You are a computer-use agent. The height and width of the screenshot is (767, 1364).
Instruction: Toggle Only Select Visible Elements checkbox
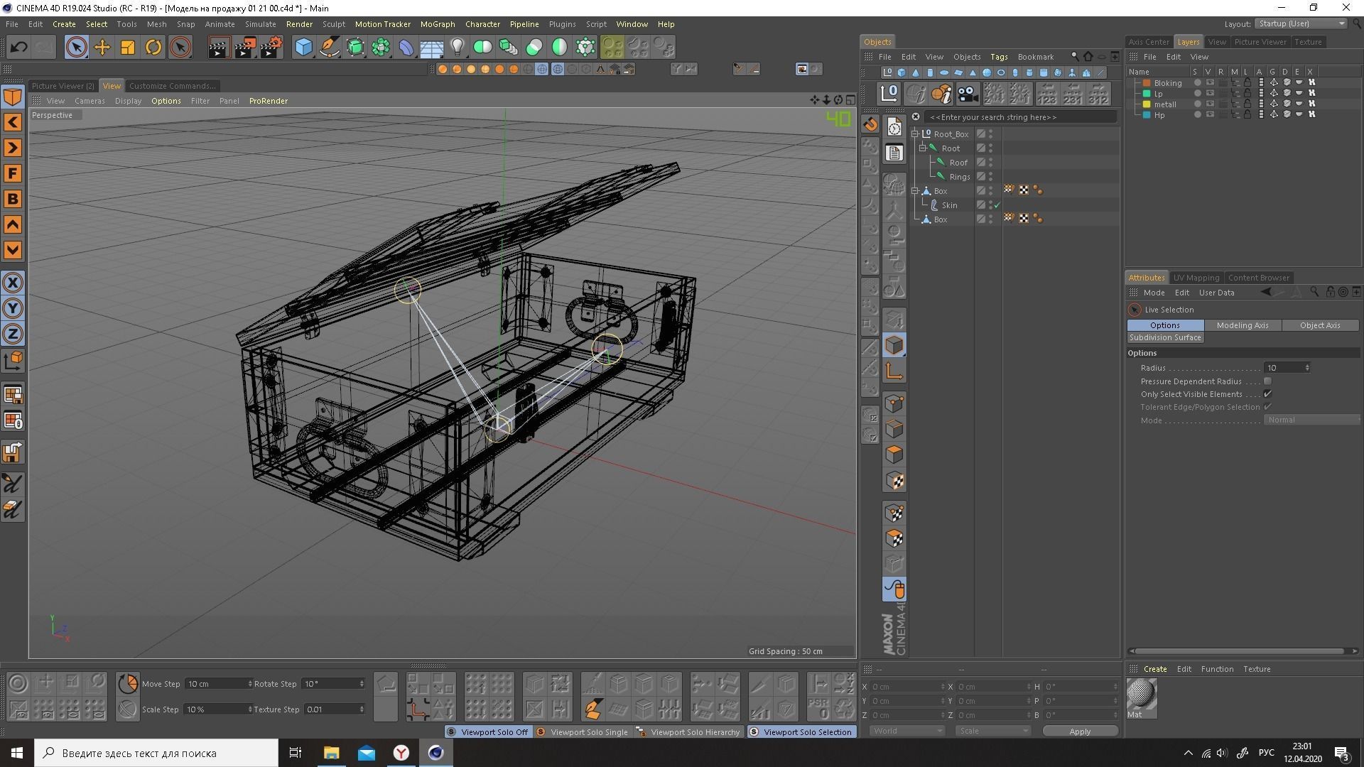[1267, 394]
